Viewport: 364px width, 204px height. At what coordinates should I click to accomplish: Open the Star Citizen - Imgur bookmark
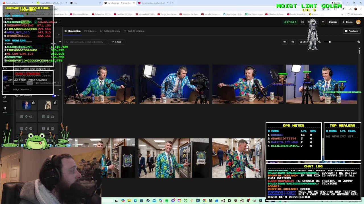[253, 14]
